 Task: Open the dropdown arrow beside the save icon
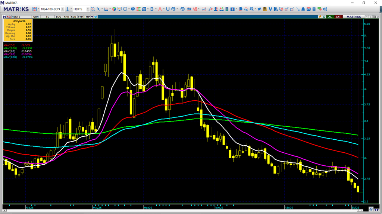click(38, 9)
